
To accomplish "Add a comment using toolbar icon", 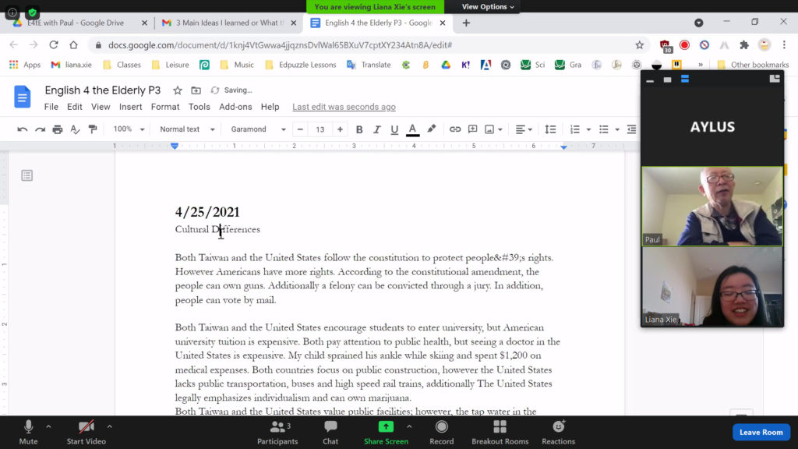I will [x=473, y=129].
